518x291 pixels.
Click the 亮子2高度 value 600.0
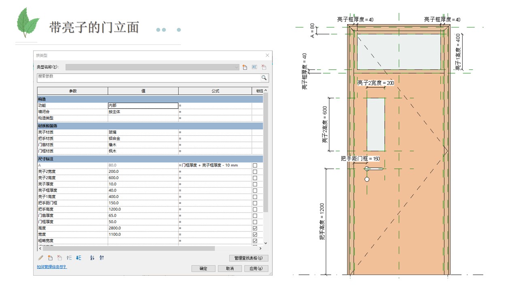[143, 178]
